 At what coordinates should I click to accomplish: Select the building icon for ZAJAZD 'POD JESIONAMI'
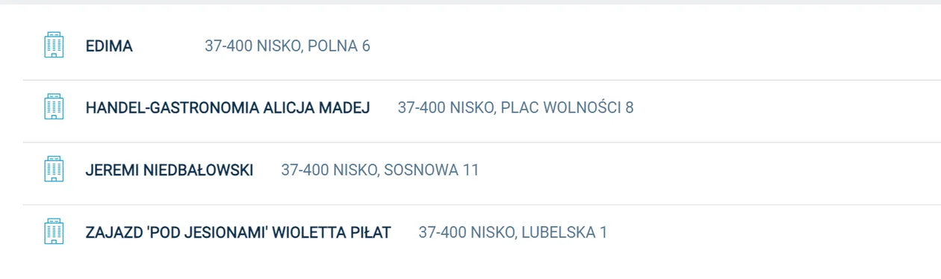[x=54, y=232]
